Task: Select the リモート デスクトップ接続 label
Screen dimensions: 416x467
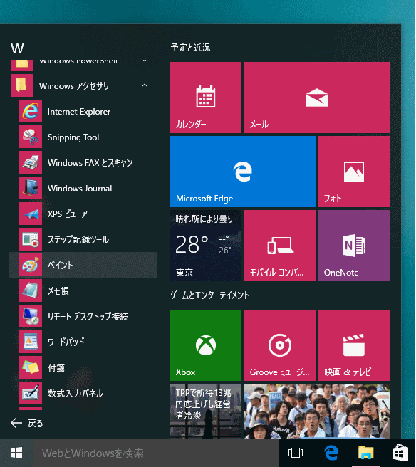Action: point(88,317)
